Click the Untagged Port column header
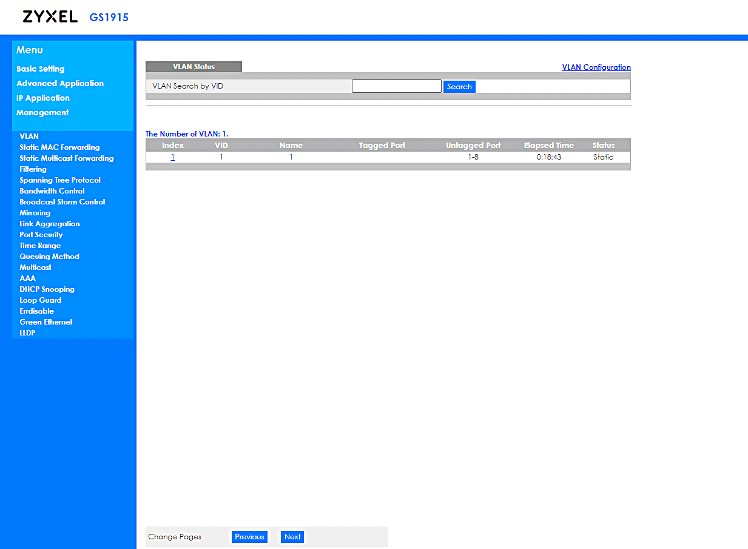748x549 pixels. (473, 146)
